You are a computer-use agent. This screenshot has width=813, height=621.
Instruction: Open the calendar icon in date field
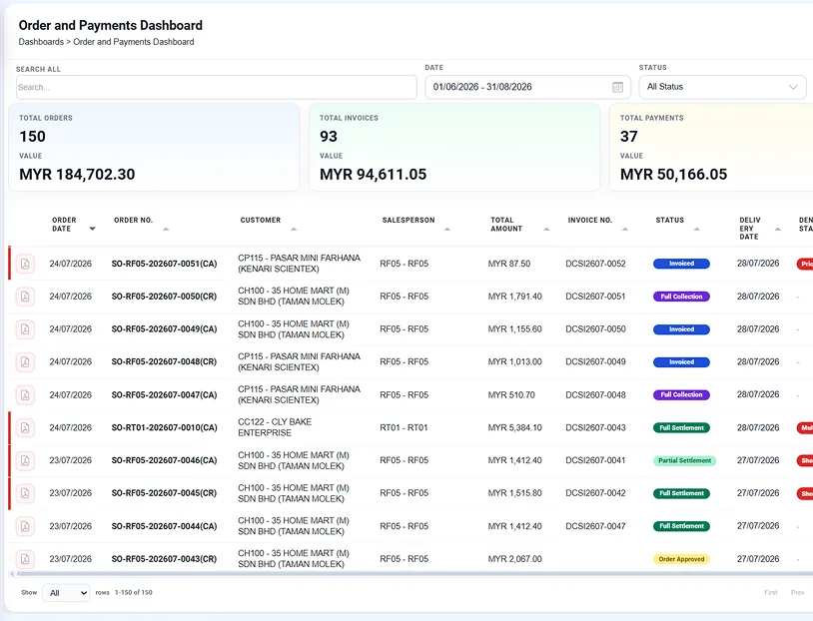coord(617,87)
